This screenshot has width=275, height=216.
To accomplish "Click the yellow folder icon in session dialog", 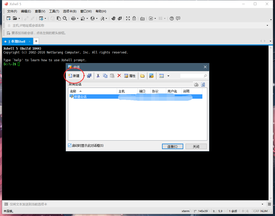I will (x=142, y=76).
